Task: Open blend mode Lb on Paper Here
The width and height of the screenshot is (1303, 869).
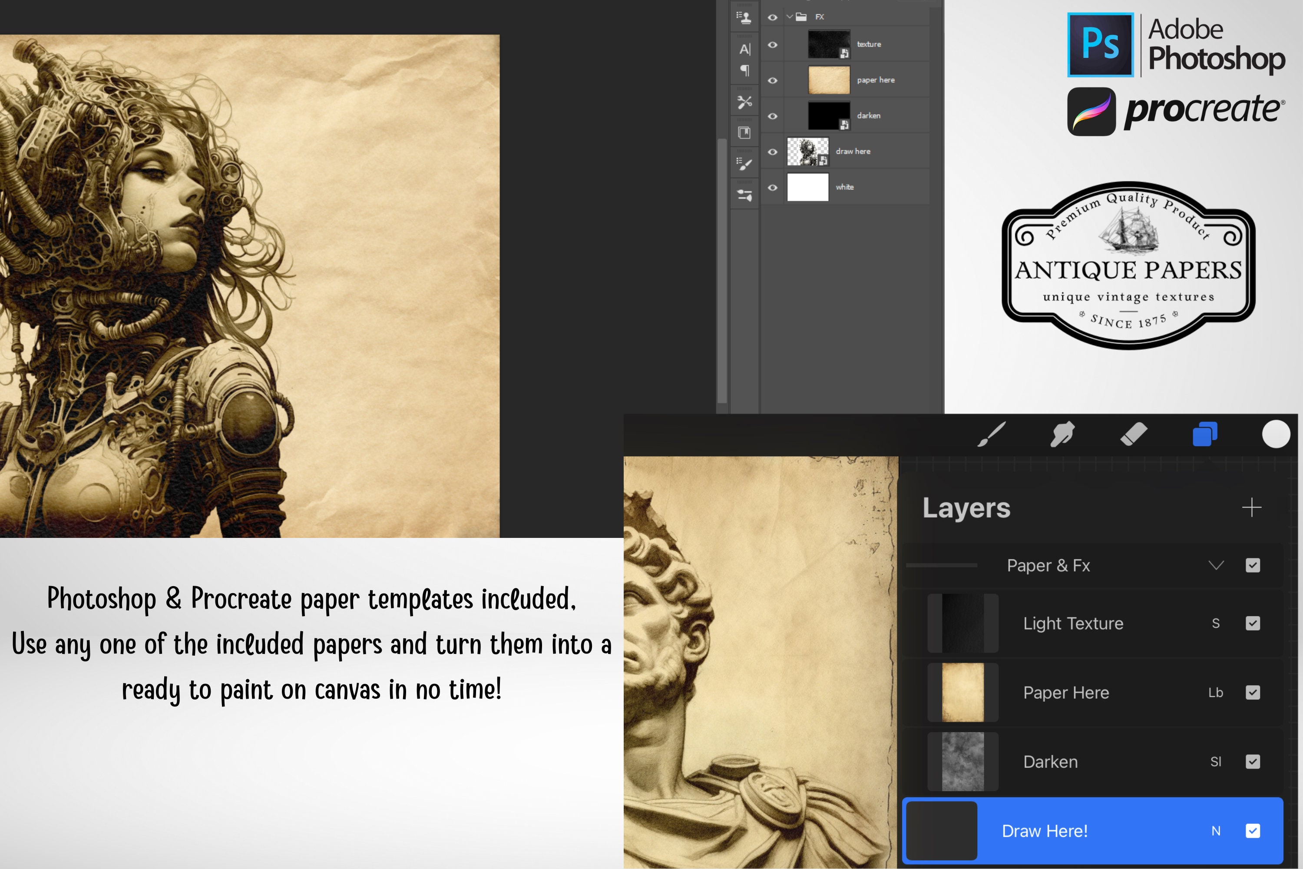Action: (x=1215, y=693)
